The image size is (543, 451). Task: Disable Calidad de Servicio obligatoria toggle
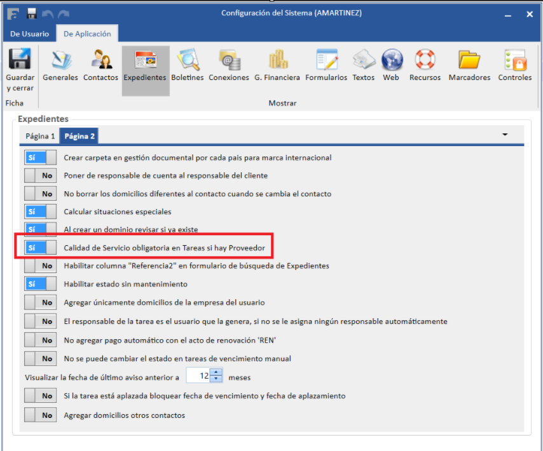click(x=40, y=248)
